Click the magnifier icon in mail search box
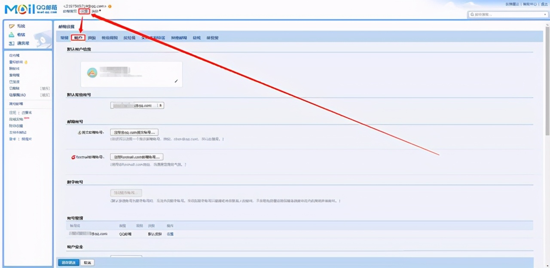Screen dimensions: 550x268 pos(472,15)
